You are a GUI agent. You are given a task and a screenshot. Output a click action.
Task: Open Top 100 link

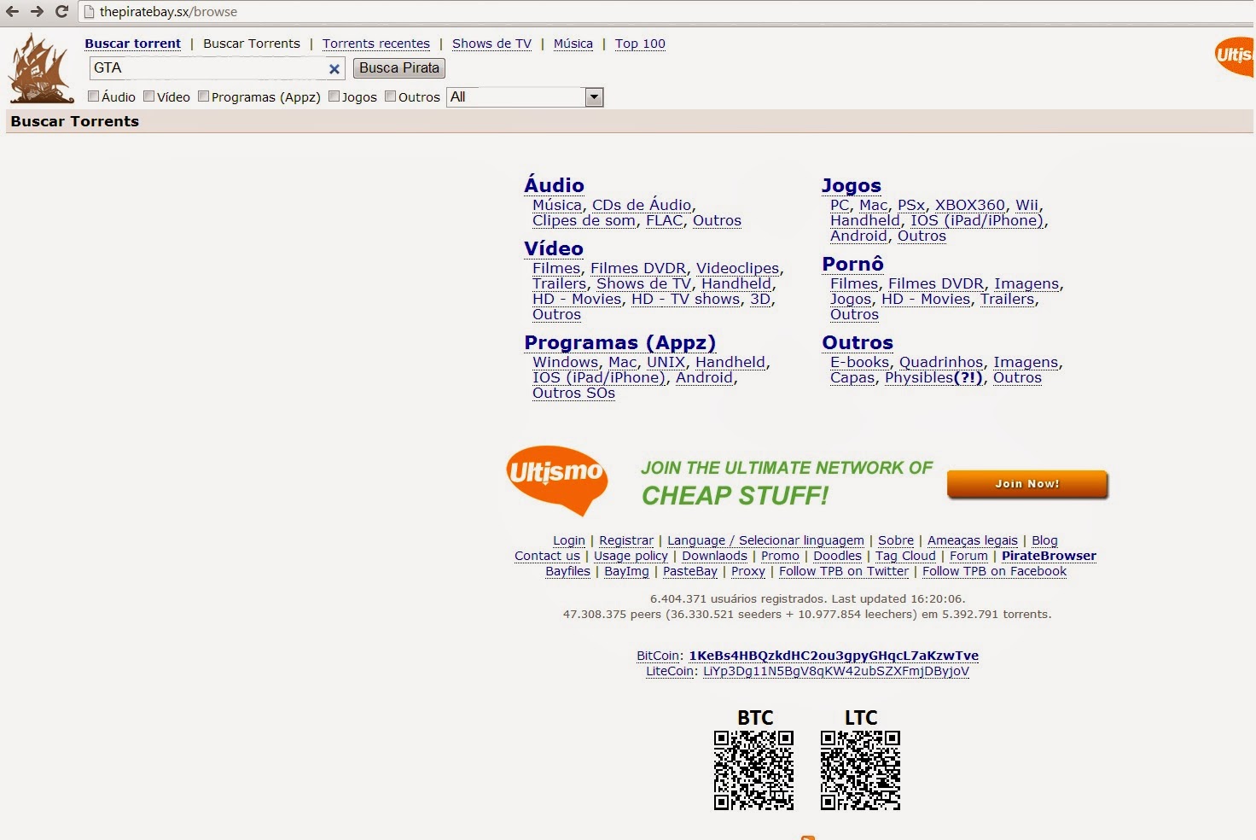(x=640, y=44)
